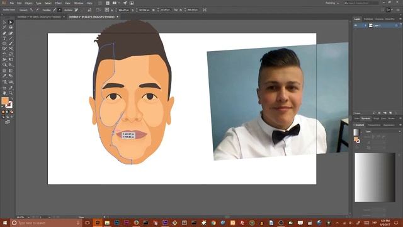Image resolution: width=403 pixels, height=227 pixels.
Task: Select the Selection tool in the toolbox
Action: click(x=4, y=22)
